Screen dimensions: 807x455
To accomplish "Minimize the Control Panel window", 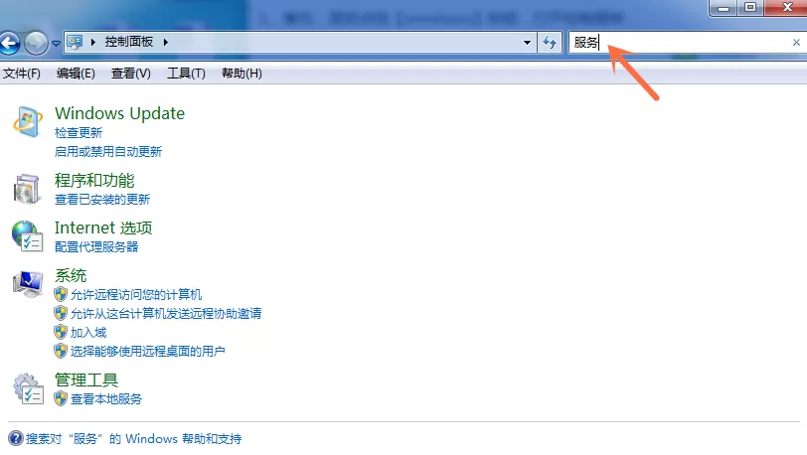I will pos(724,8).
